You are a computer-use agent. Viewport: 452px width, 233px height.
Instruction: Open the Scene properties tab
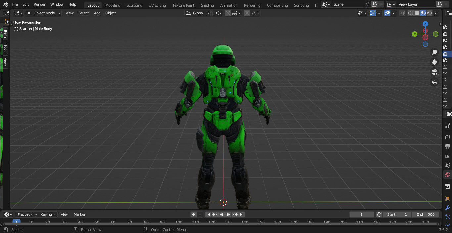(x=448, y=165)
